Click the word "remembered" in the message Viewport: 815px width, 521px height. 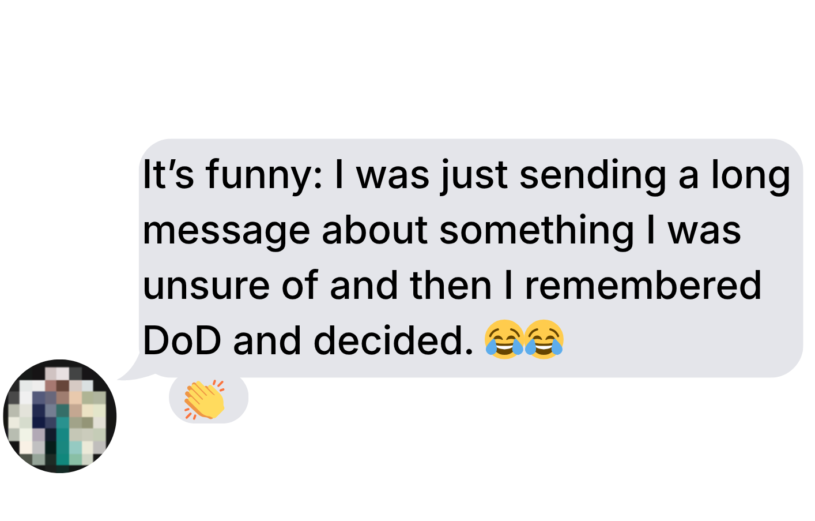click(643, 285)
